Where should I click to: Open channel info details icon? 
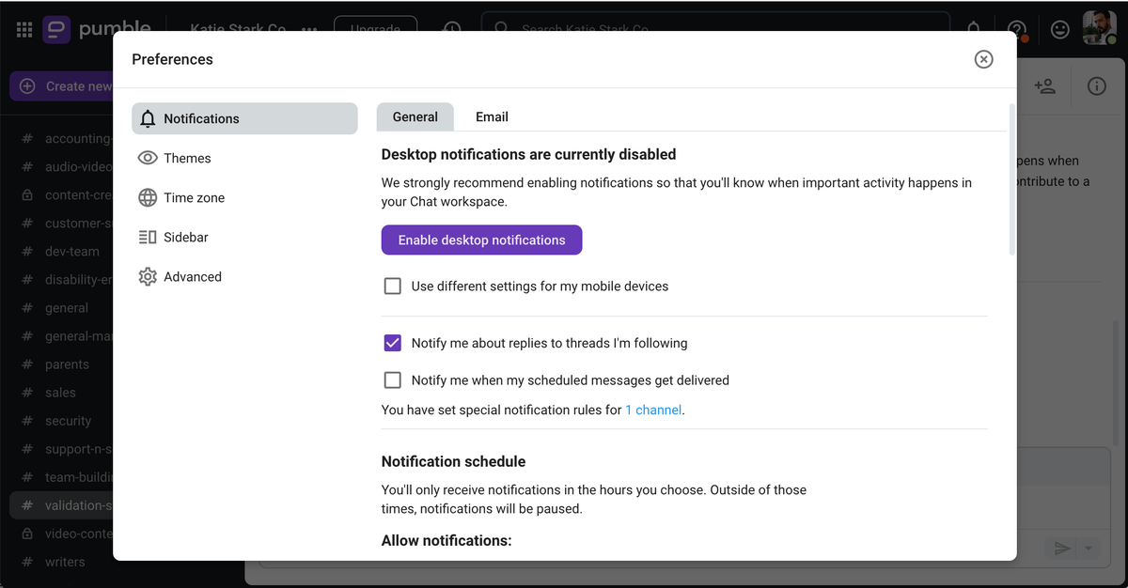tap(1096, 86)
